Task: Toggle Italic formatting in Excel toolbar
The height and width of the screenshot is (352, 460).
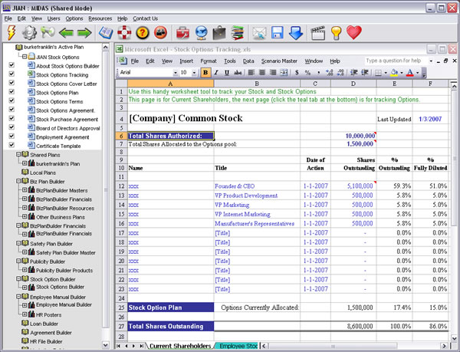Action: pos(216,72)
